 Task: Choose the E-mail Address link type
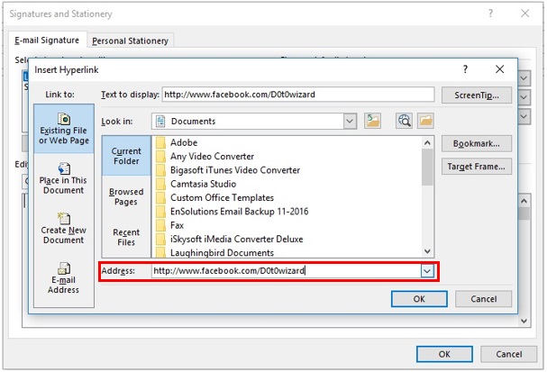[x=64, y=277]
